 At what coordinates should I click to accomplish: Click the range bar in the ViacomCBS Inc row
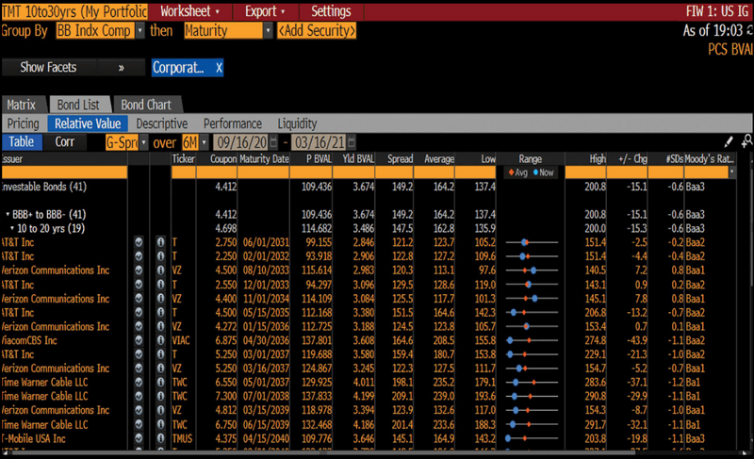(532, 340)
